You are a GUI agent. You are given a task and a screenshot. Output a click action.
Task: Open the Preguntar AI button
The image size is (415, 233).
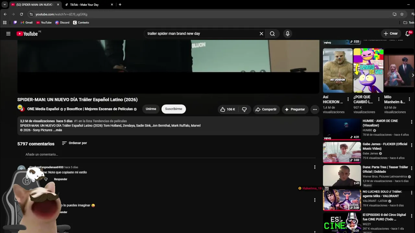point(295,109)
